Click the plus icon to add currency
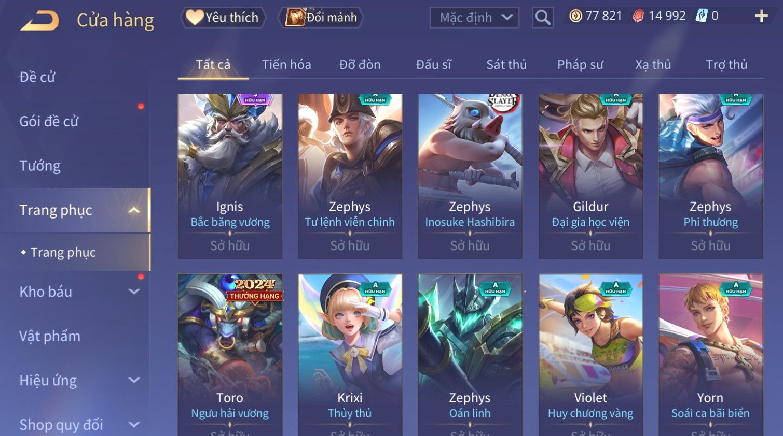Viewport: 783px width, 436px height. pos(761,17)
